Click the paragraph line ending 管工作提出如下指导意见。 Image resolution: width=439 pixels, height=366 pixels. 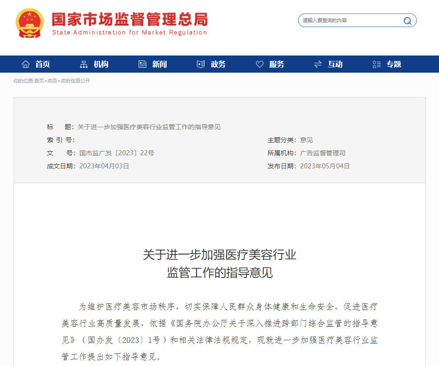(x=111, y=357)
